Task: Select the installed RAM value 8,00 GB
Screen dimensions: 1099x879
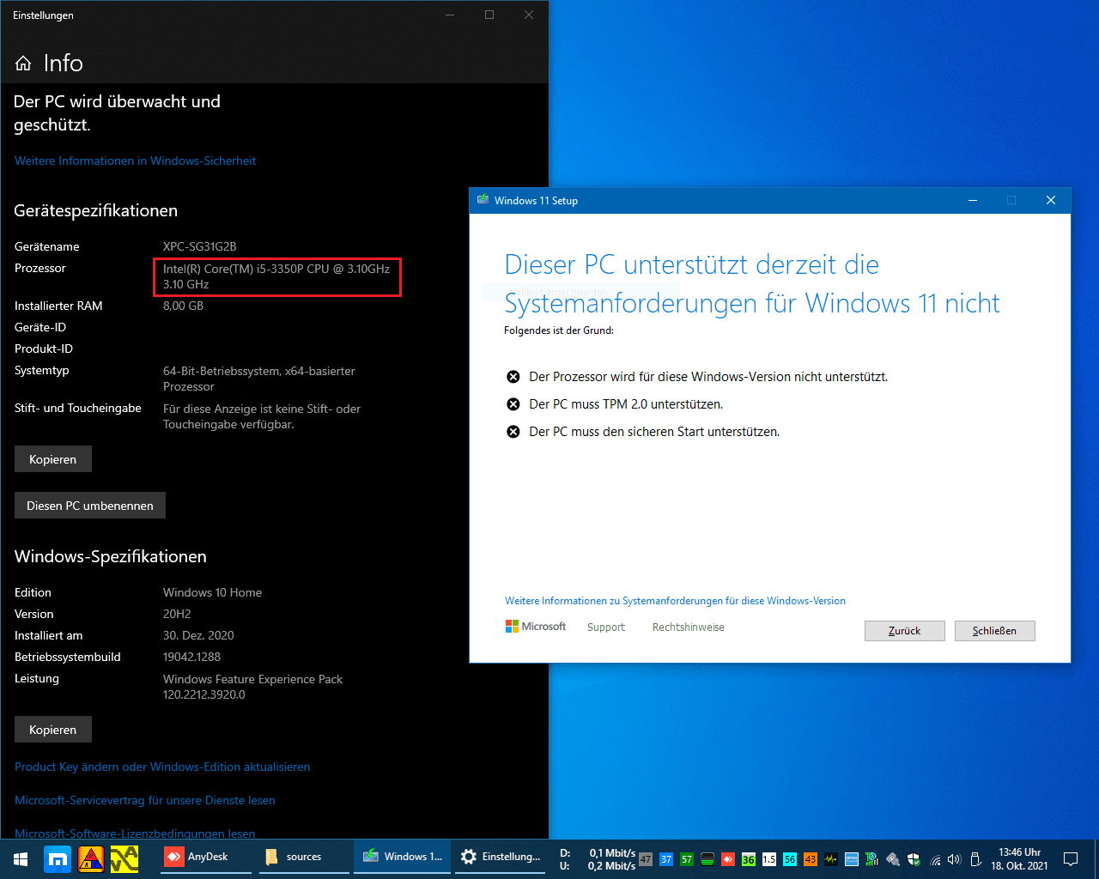Action: coord(184,306)
